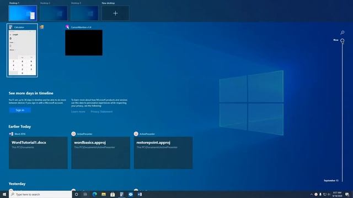353x198 pixels.
Task: Click the taskbar clock and date
Action: 337,194
